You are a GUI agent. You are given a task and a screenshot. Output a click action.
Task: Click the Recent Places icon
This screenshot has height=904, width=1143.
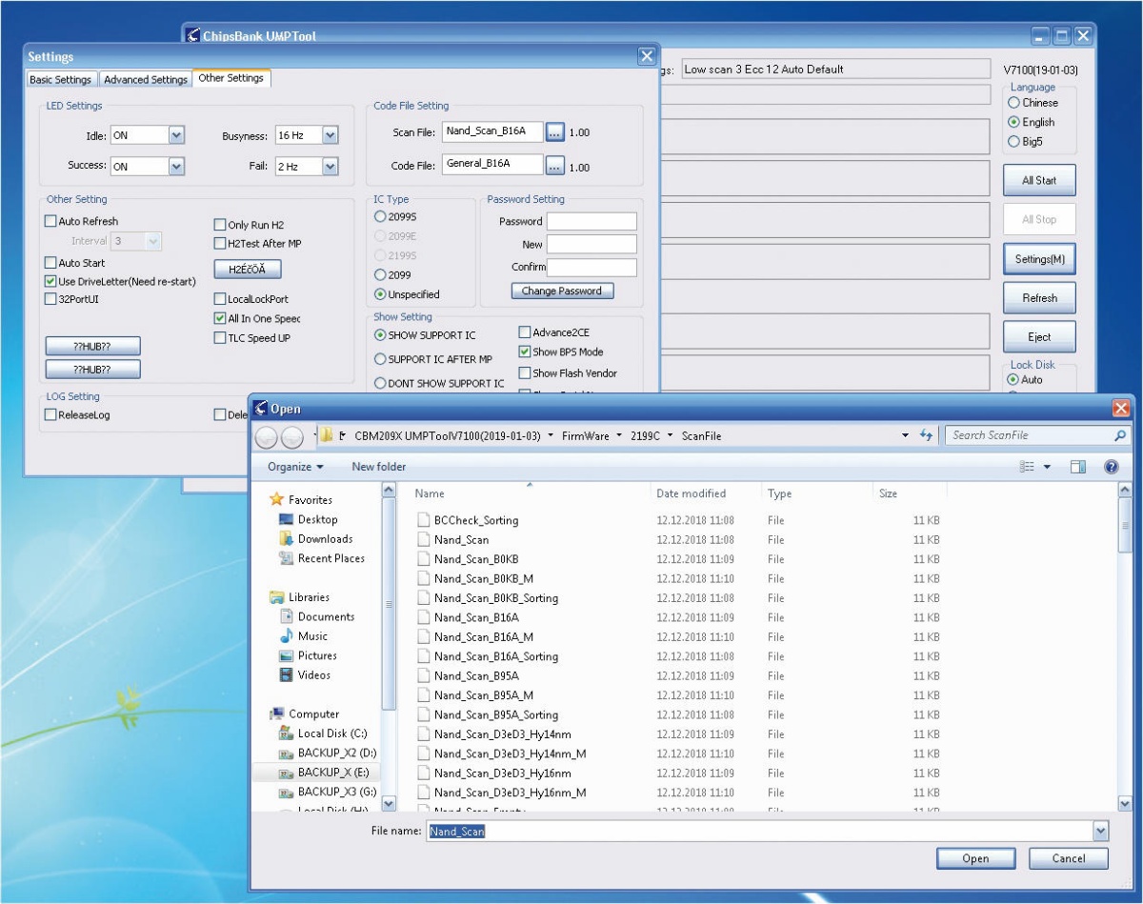[286, 558]
